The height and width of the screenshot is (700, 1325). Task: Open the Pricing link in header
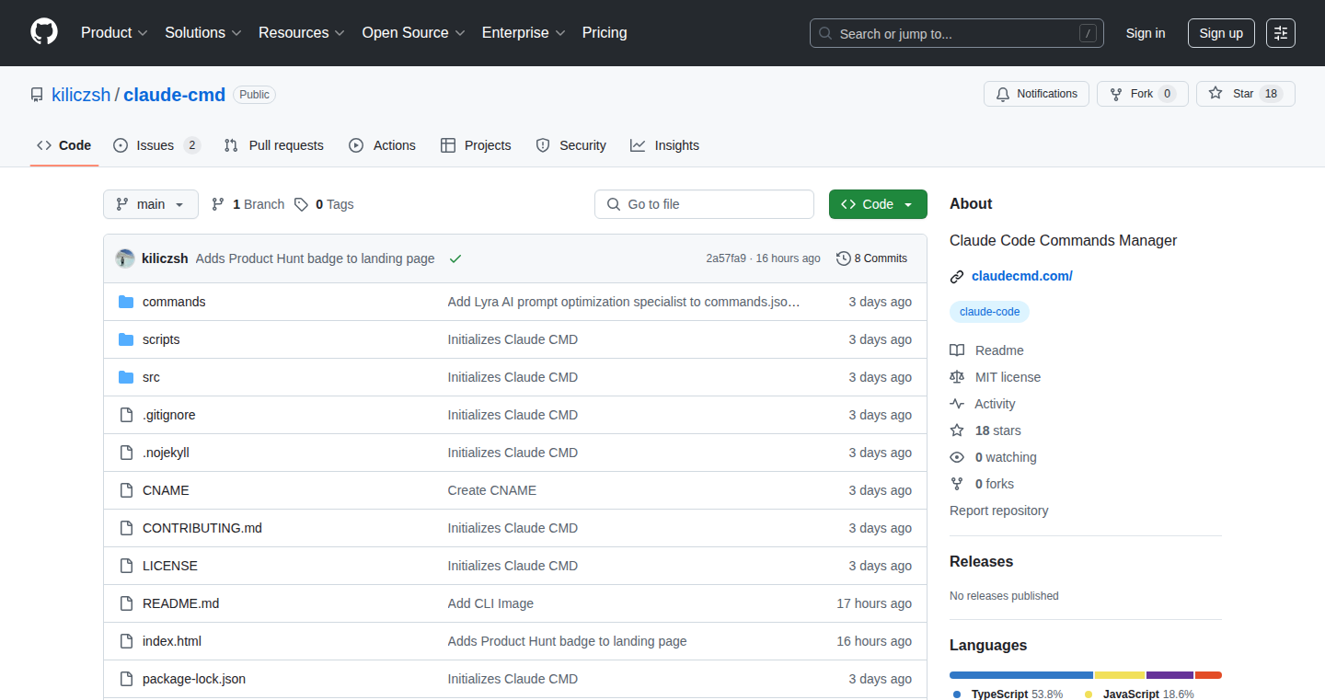605,33
